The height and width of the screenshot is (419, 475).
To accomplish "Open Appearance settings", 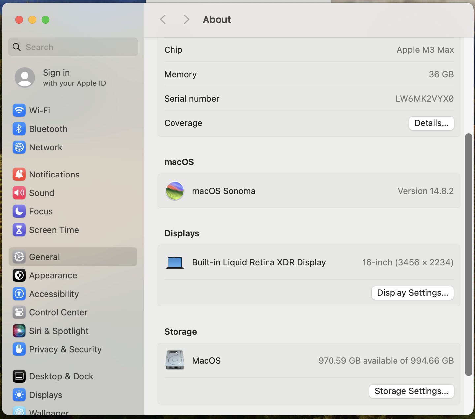I will pyautogui.click(x=53, y=275).
